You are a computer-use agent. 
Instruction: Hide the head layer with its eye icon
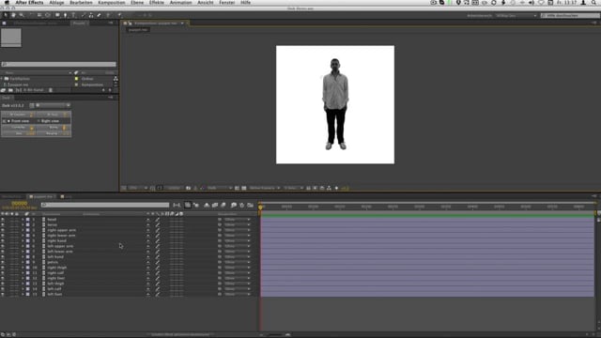click(3, 220)
